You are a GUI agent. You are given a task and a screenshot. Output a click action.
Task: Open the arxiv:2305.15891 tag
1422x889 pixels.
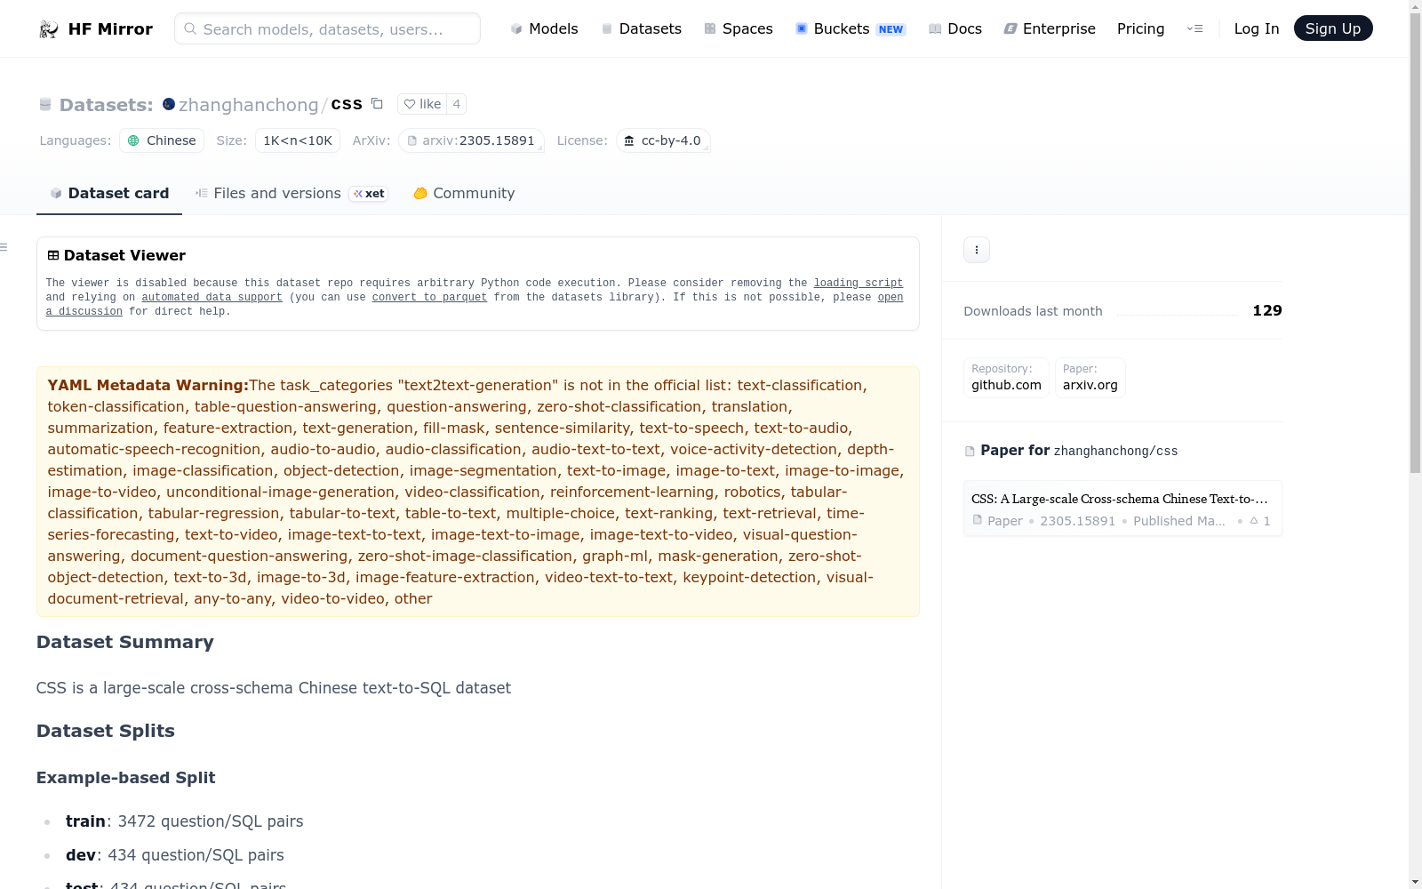[471, 140]
